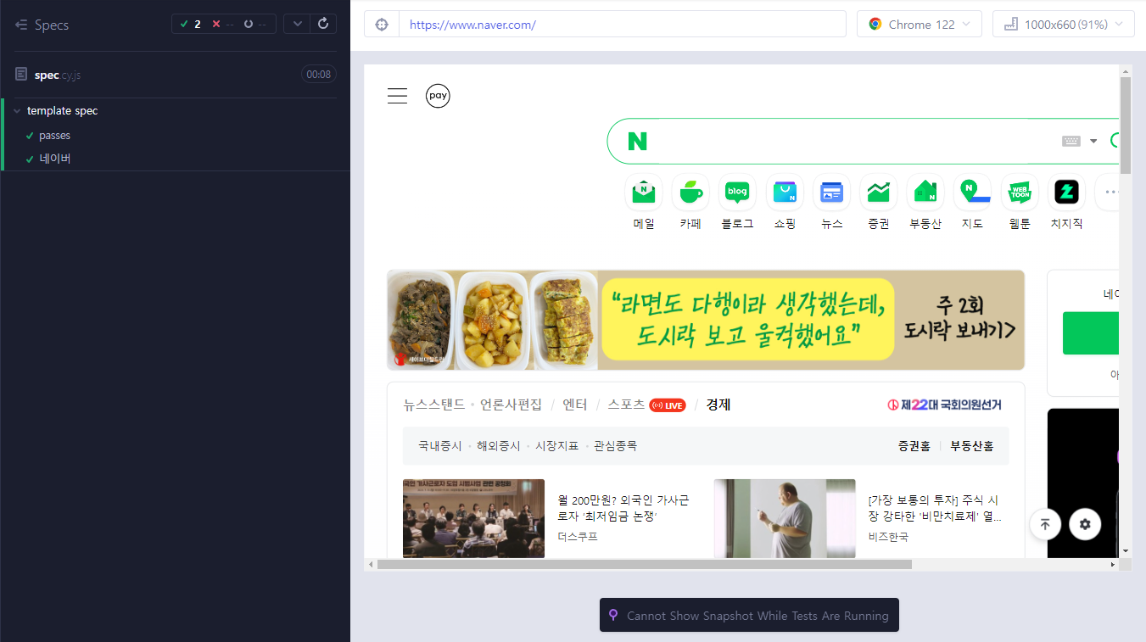Open Naver's hamburger menu

click(398, 96)
